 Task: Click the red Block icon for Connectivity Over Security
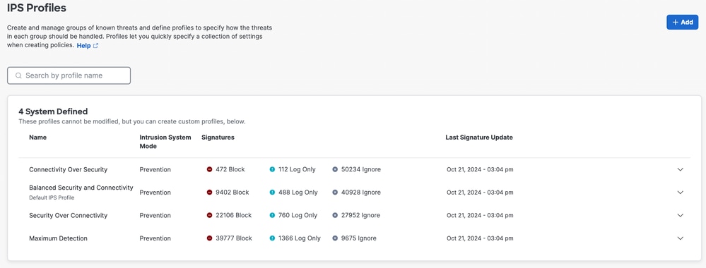pyautogui.click(x=209, y=169)
